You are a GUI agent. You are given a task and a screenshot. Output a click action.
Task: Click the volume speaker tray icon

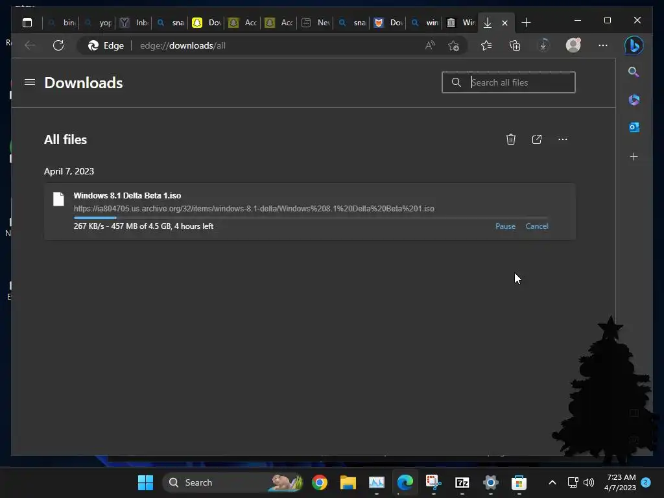click(589, 482)
